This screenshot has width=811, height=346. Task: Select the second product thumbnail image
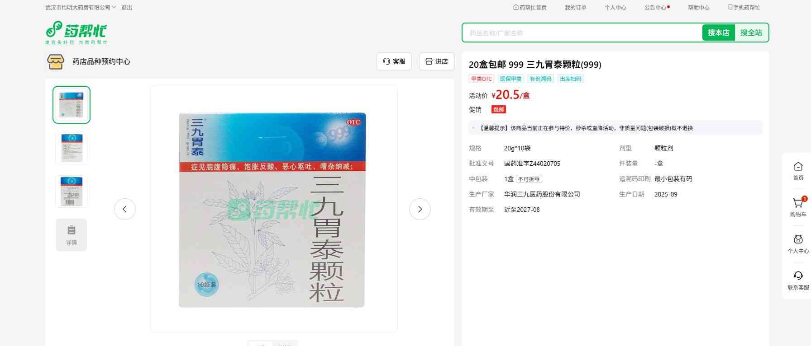pyautogui.click(x=72, y=148)
